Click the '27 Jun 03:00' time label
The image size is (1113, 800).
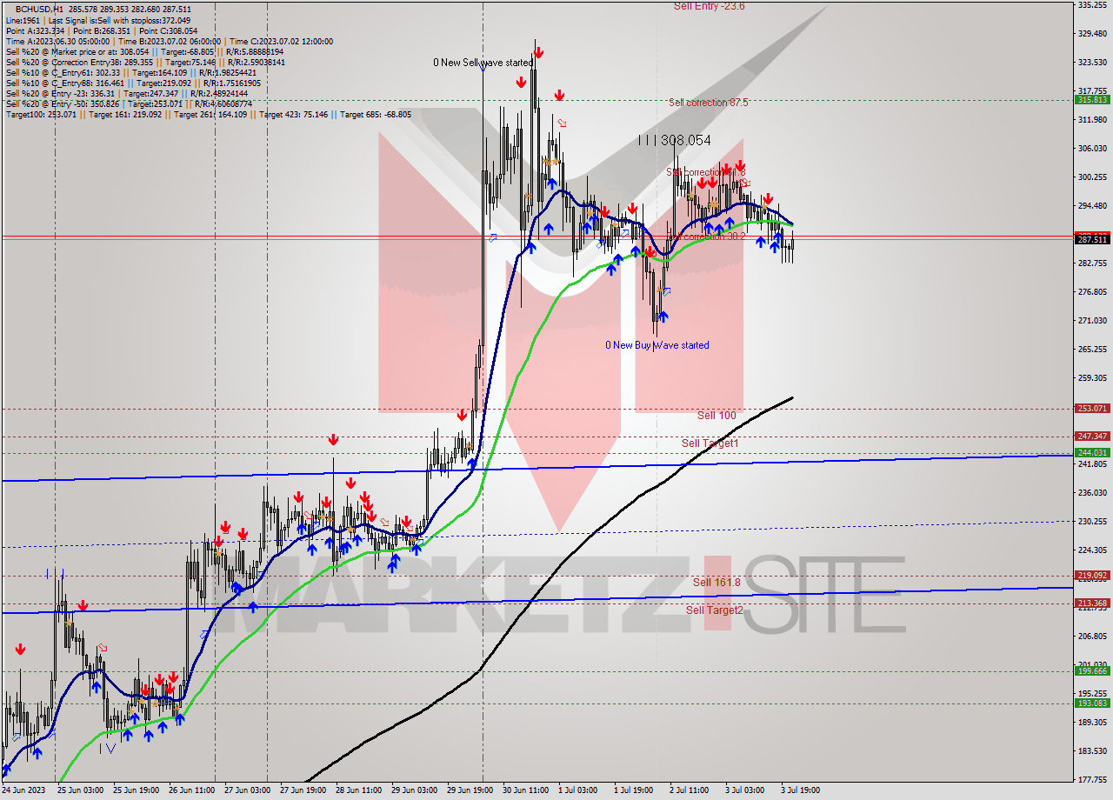(247, 790)
